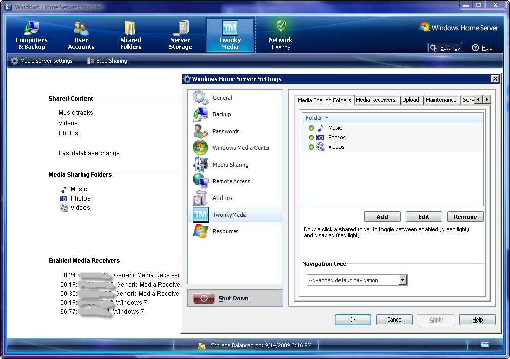Open Media server settings in the toolbar
Image resolution: width=510 pixels, height=359 pixels.
coord(41,61)
